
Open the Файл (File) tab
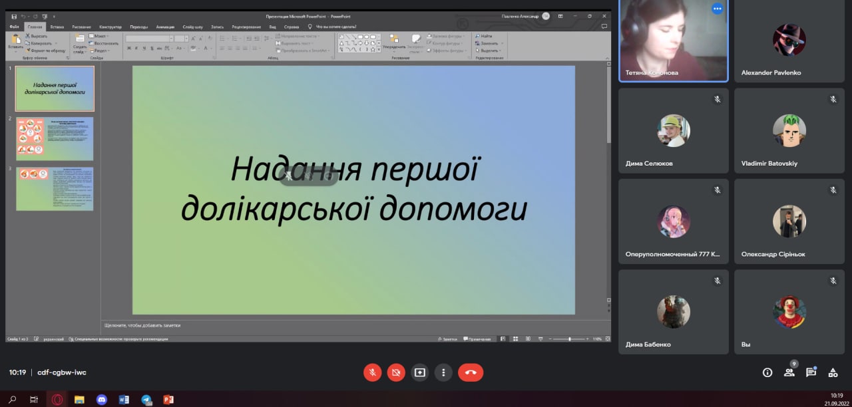(x=15, y=27)
